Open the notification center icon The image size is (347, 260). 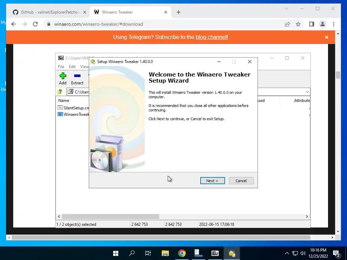click(x=336, y=254)
